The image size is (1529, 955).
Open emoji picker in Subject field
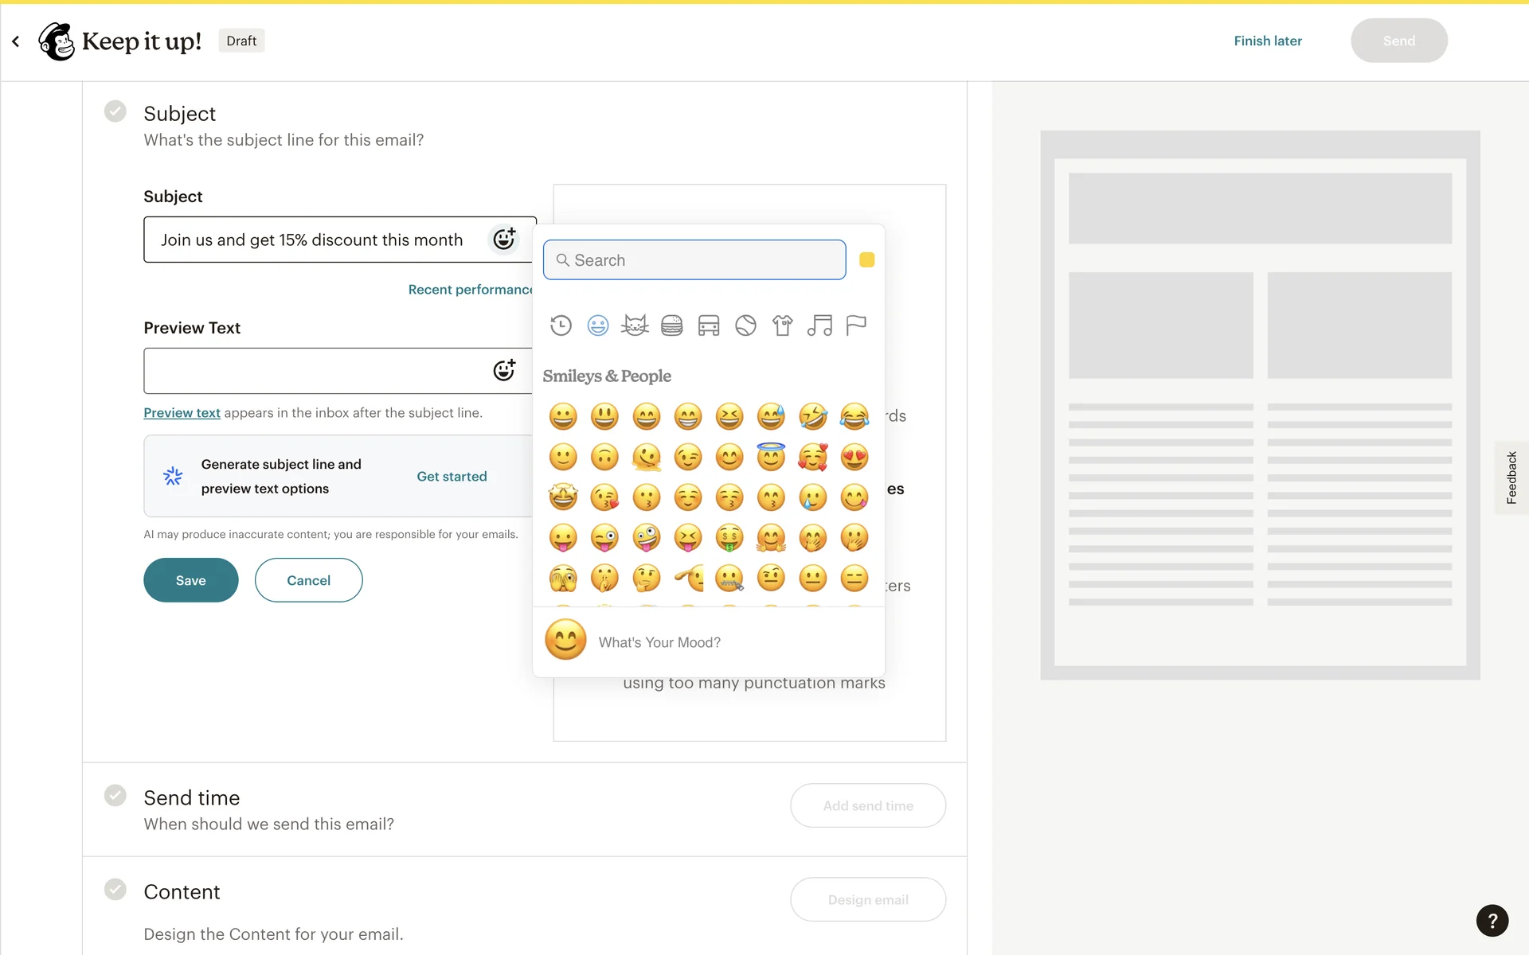[504, 239]
